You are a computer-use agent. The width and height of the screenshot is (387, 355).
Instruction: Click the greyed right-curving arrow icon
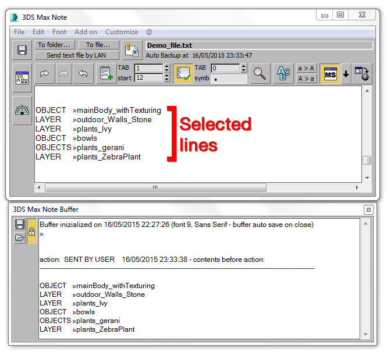[63, 73]
